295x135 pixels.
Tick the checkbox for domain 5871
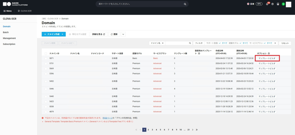tap(46, 58)
